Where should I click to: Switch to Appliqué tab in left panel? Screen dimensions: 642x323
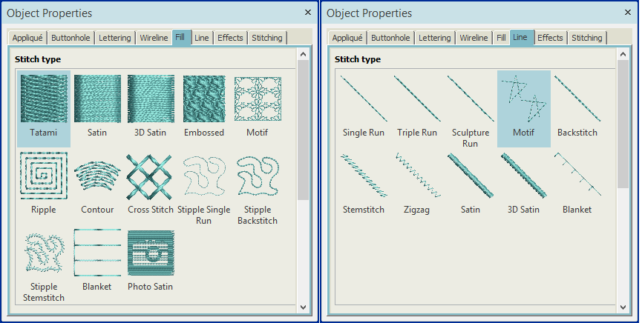click(29, 38)
